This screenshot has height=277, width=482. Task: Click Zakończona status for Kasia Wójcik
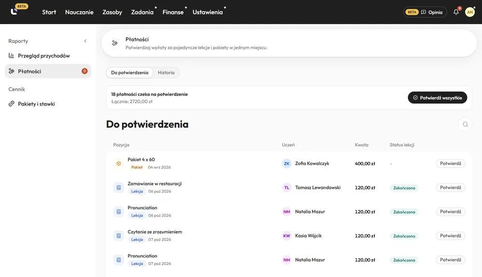tap(404, 236)
